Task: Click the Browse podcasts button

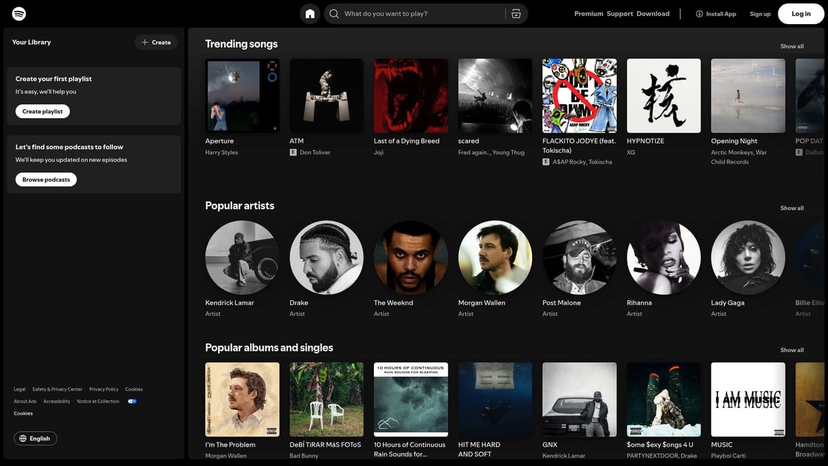Action: point(46,179)
